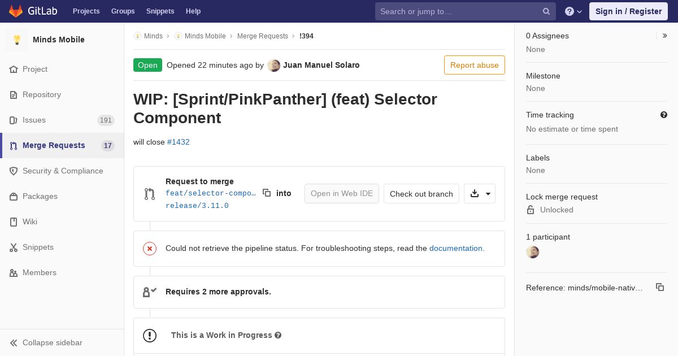
Task: Collapse the right sidebar chevron
Action: (665, 36)
